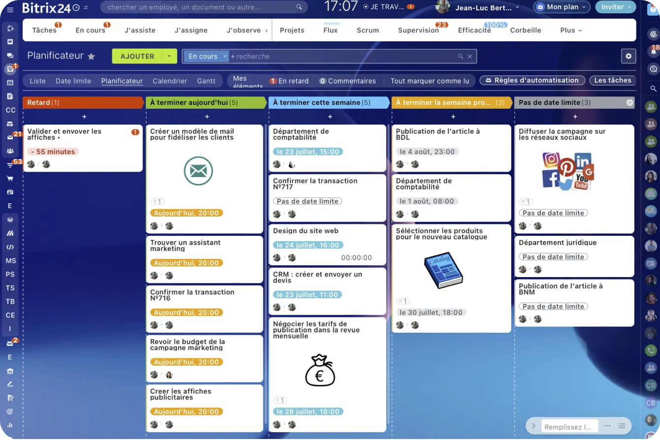Switch to the Gantt view tab
This screenshot has width=660, height=440.
206,81
